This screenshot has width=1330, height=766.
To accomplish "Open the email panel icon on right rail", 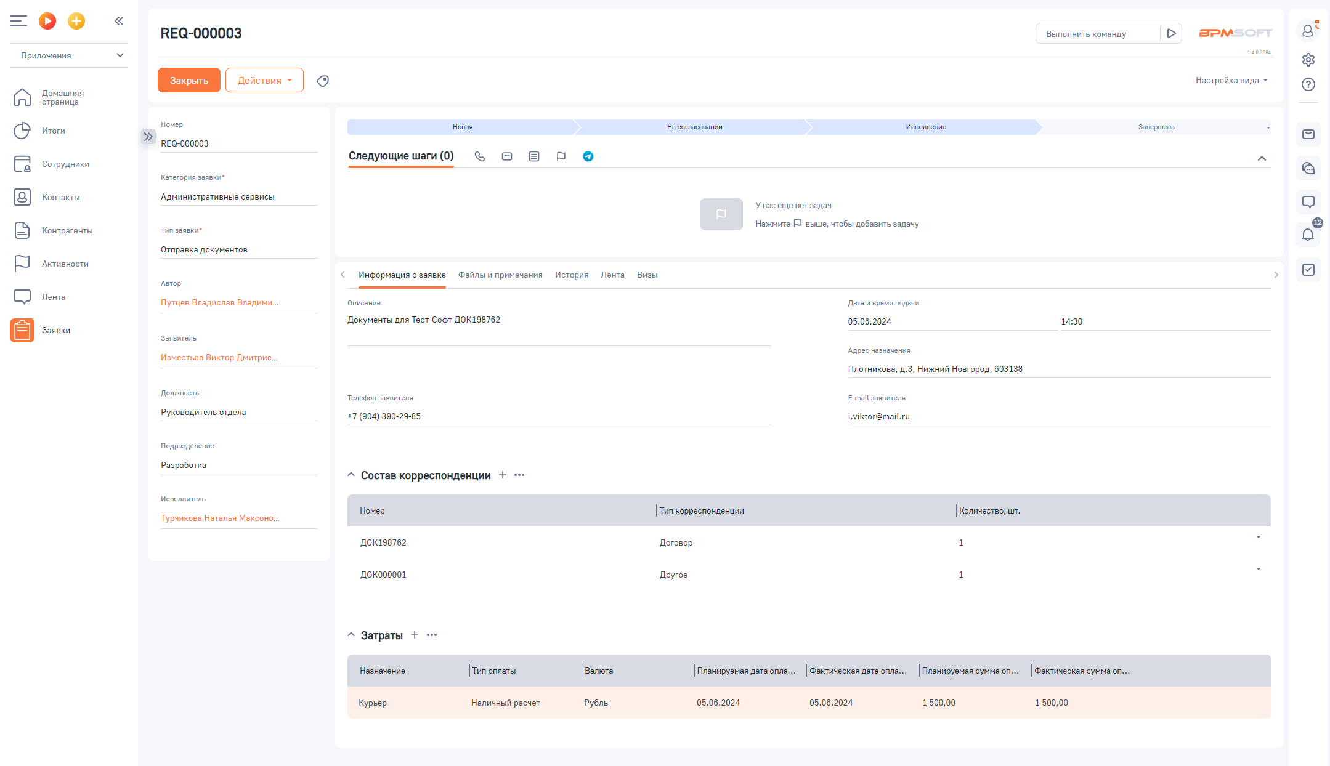I will [x=1308, y=134].
